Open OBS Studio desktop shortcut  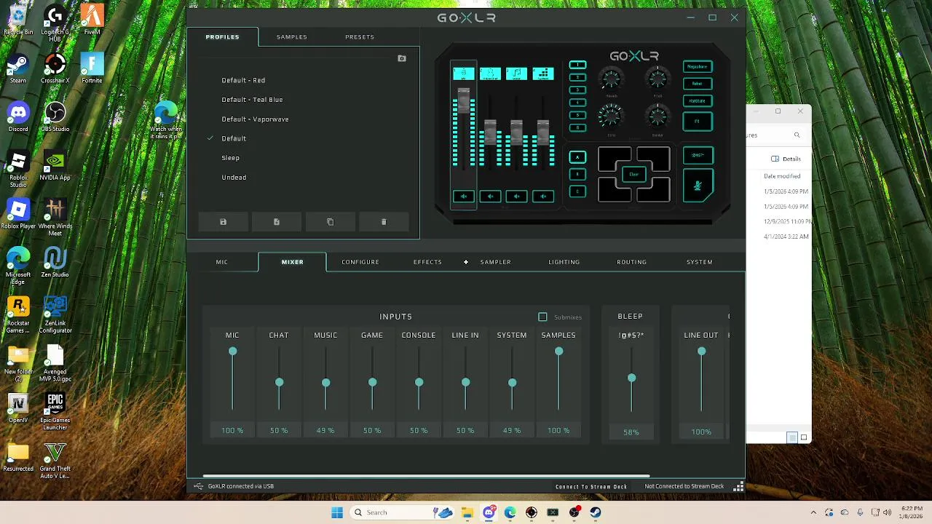(55, 116)
